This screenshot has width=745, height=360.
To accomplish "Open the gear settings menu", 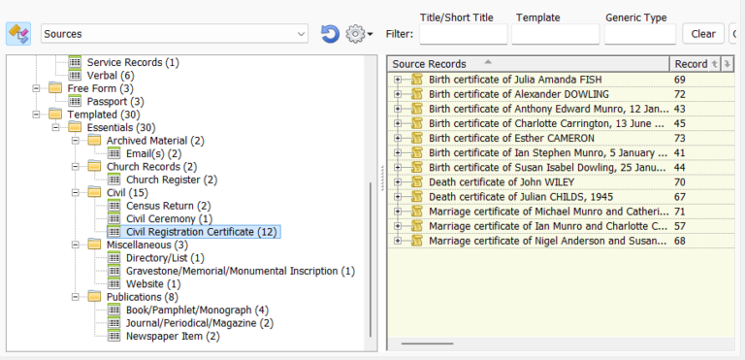I will tap(359, 34).
